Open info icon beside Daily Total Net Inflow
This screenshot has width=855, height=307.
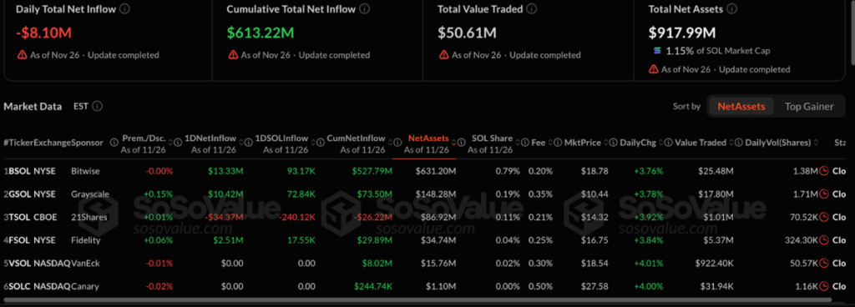124,9
